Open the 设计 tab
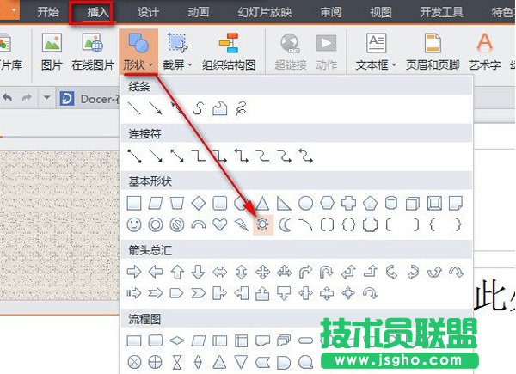The height and width of the screenshot is (374, 516). click(x=148, y=13)
